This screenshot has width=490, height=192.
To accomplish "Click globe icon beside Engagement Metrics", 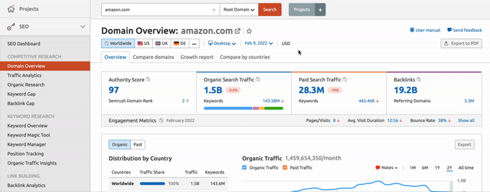I will (x=161, y=120).
